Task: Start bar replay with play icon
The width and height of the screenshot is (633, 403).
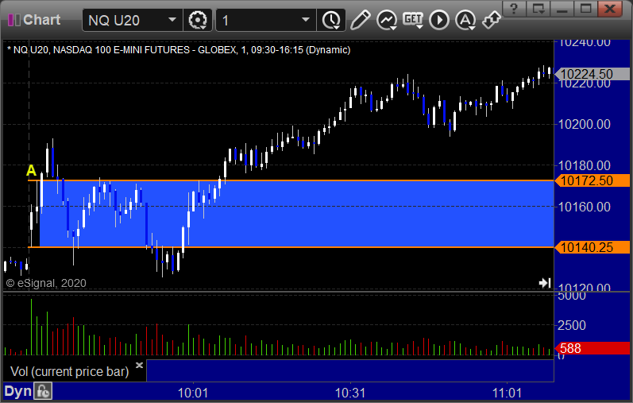Action: tap(439, 20)
